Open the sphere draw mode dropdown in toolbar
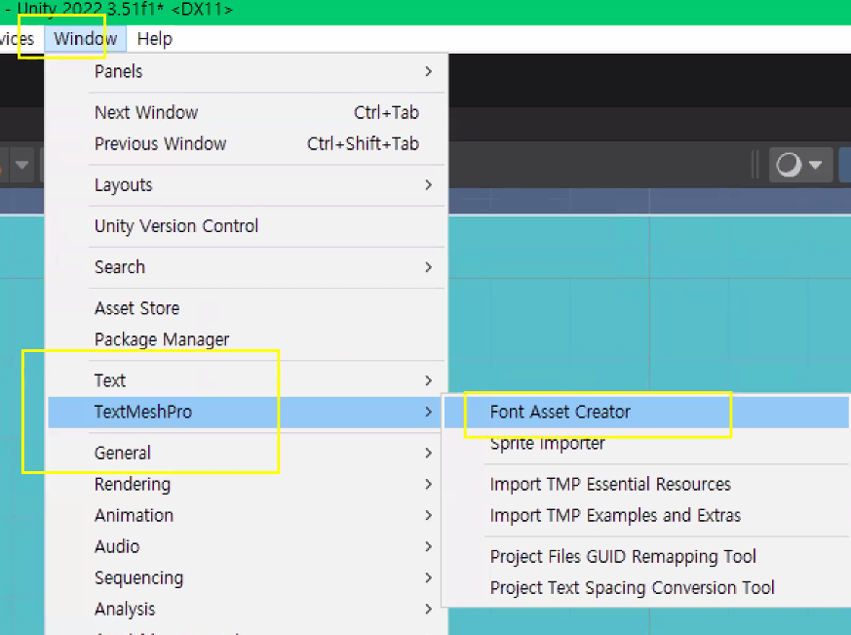The image size is (851, 635). pyautogui.click(x=801, y=165)
